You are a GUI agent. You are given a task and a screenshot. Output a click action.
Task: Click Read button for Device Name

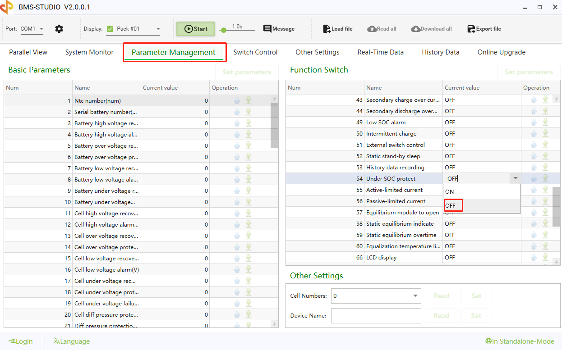tap(442, 316)
